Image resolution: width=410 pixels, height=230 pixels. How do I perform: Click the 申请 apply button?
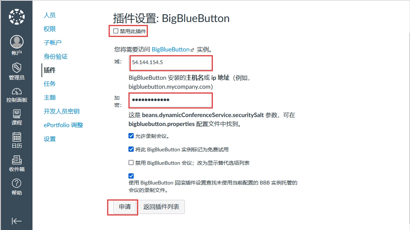[x=125, y=207]
